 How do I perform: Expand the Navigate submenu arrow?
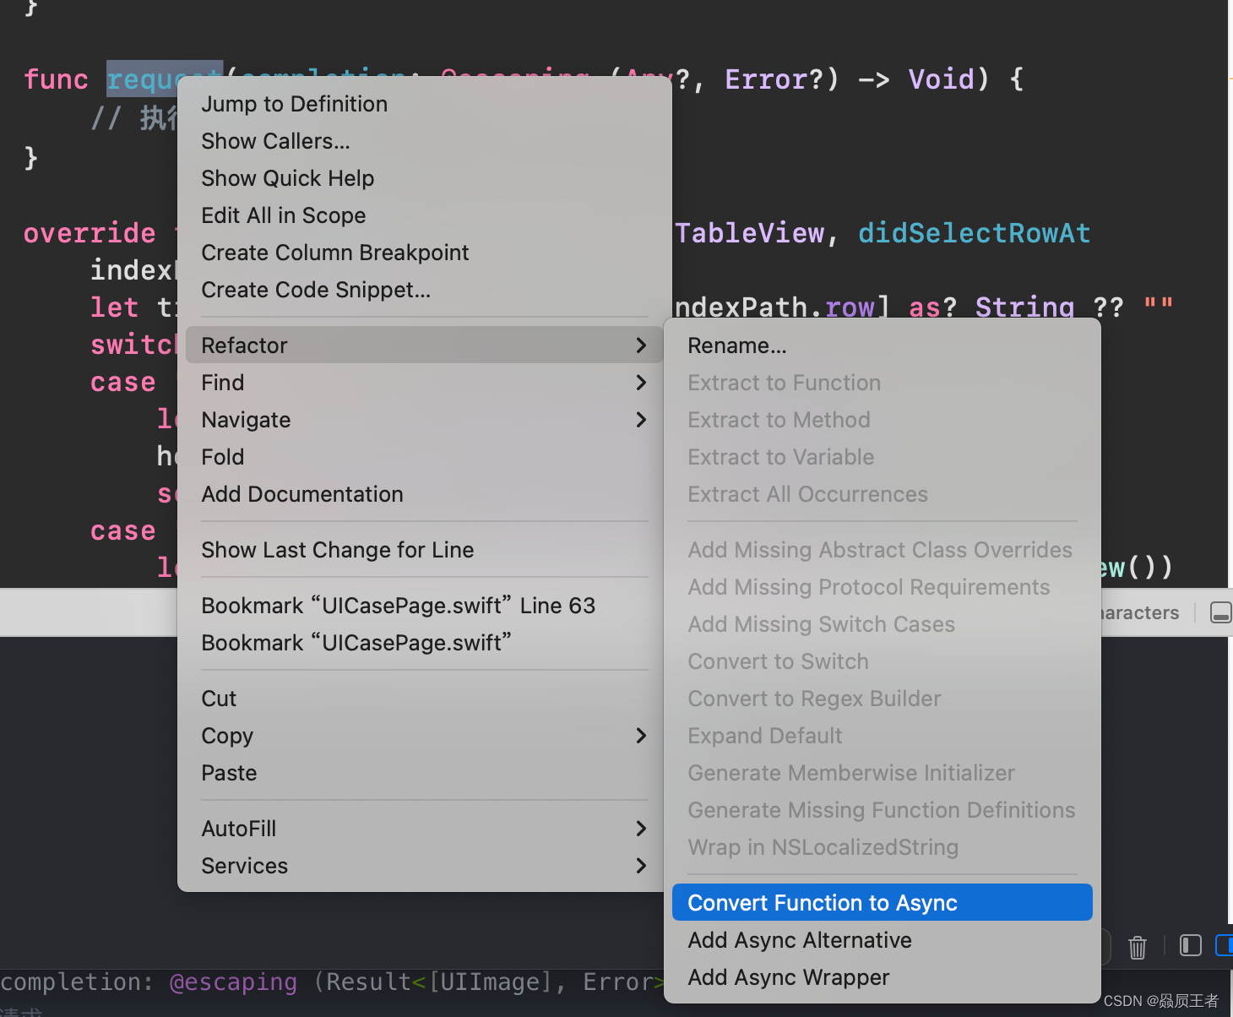click(x=641, y=420)
